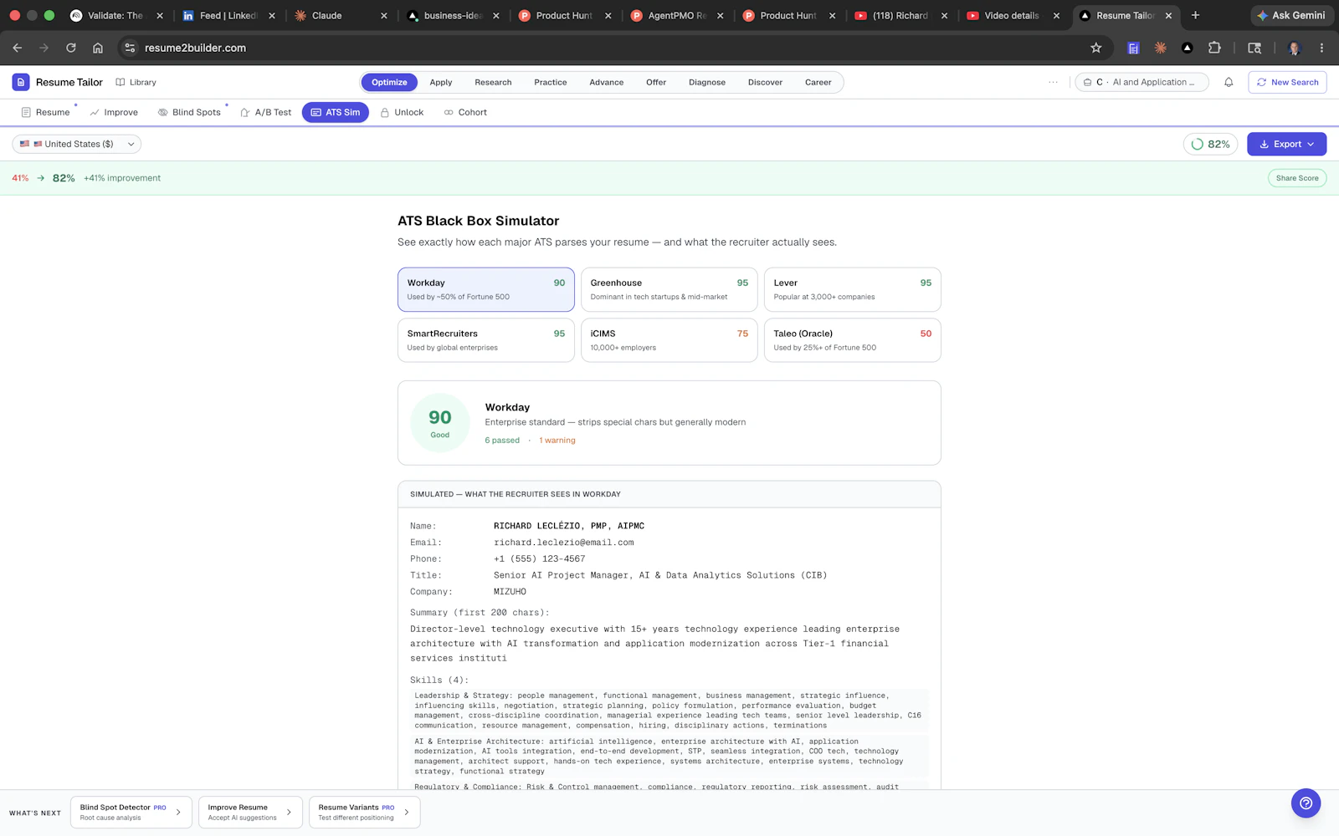This screenshot has width=1339, height=836.
Task: Open the Improve sub-tab
Action: pos(114,112)
